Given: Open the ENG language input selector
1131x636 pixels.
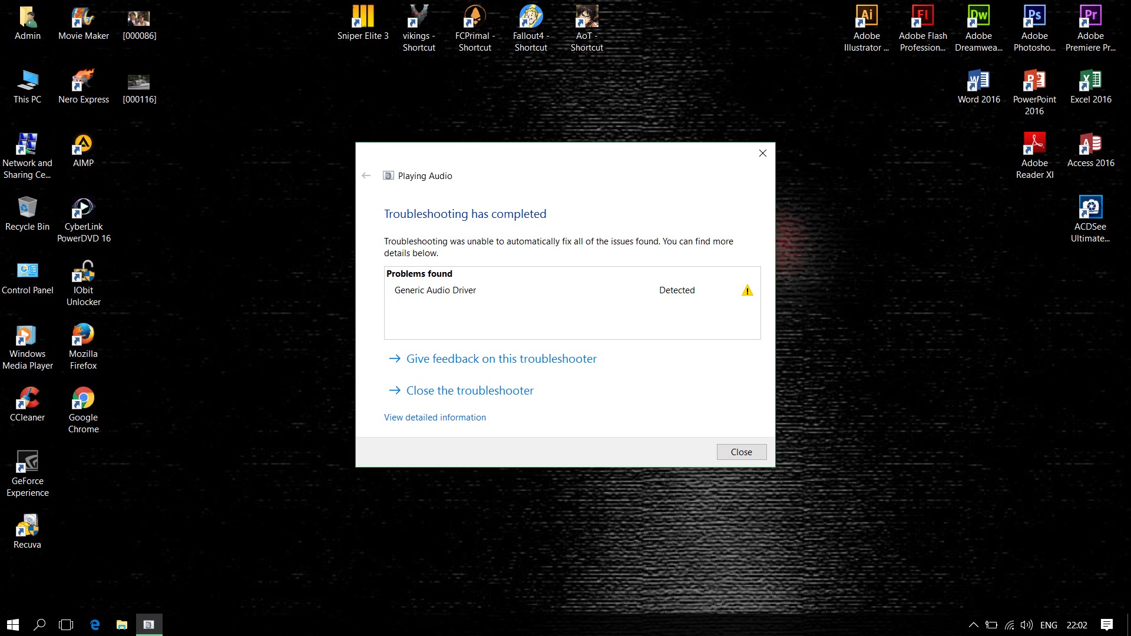Looking at the screenshot, I should [1049, 625].
